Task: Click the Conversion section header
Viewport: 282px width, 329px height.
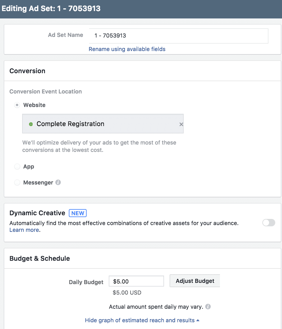Action: (x=27, y=71)
